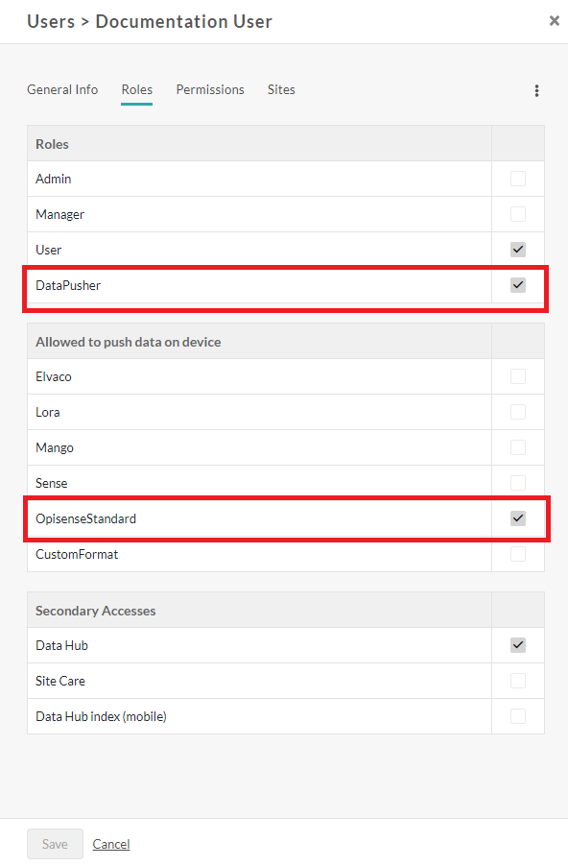Viewport: 568px width, 866px height.
Task: Check the Manager role
Action: tap(517, 213)
